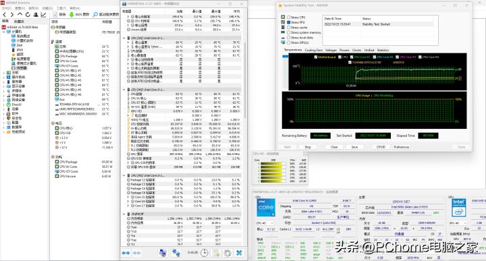This screenshot has width=486, height=261.
Task: Click HWiNFO expand-columns left arrows icon
Action: (x=126, y=253)
